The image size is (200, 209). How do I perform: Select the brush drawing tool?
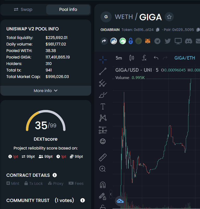103,95
